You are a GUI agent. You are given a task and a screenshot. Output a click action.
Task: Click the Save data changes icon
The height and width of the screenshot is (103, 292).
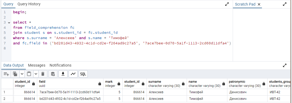(x=53, y=74)
